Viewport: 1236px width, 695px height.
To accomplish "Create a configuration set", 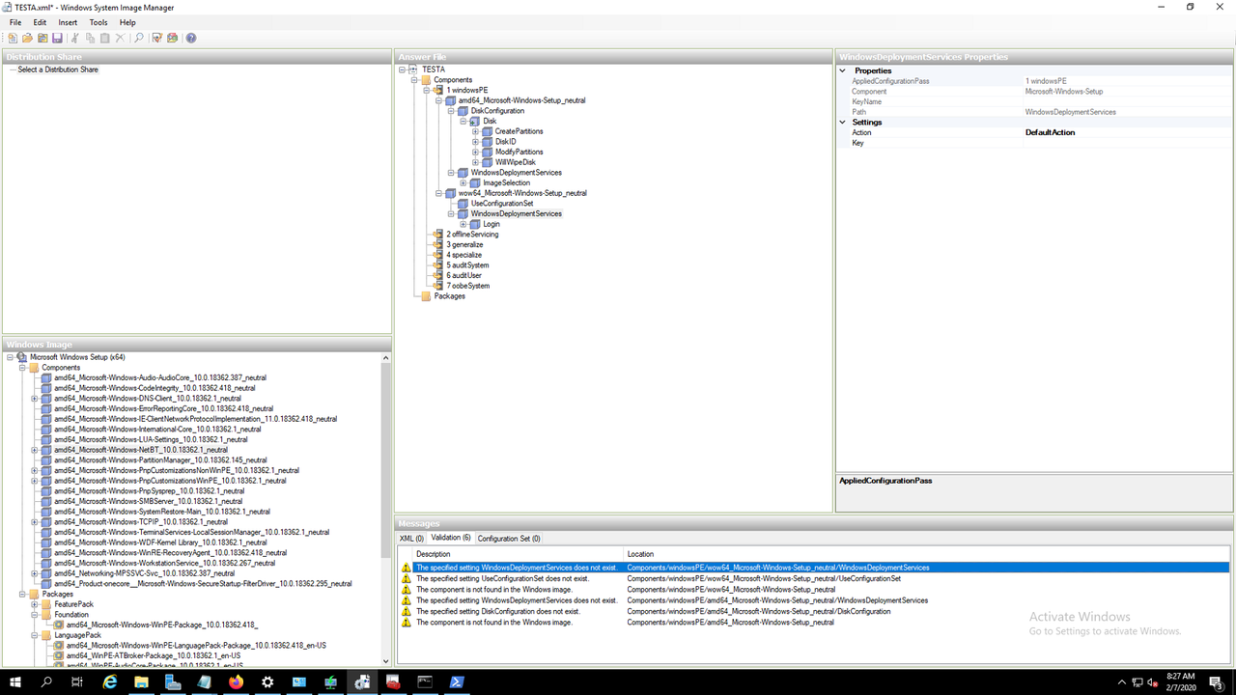I will 172,38.
